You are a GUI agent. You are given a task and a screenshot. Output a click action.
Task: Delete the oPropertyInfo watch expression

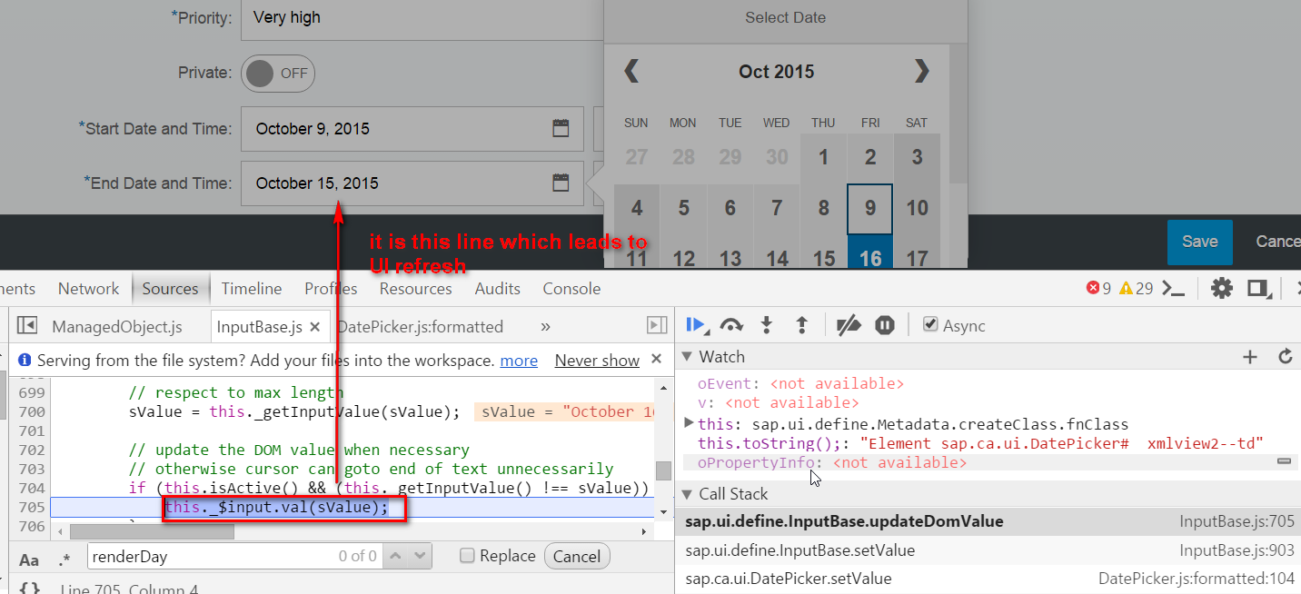(x=1284, y=462)
